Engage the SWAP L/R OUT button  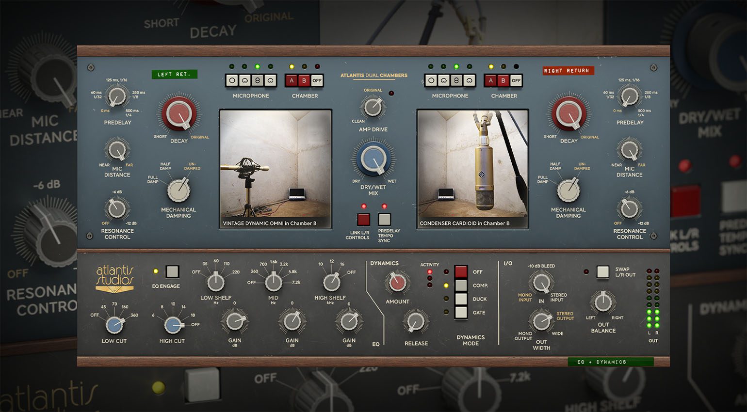point(602,272)
